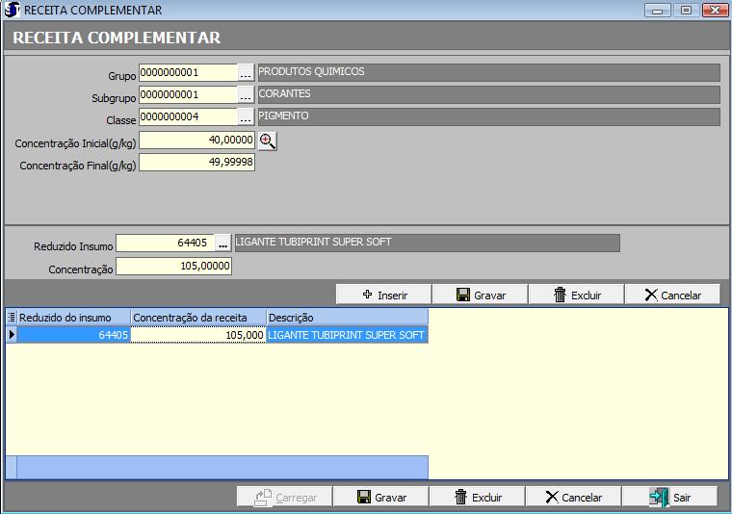Click the Concentração Final input field
The width and height of the screenshot is (732, 514).
coord(196,163)
